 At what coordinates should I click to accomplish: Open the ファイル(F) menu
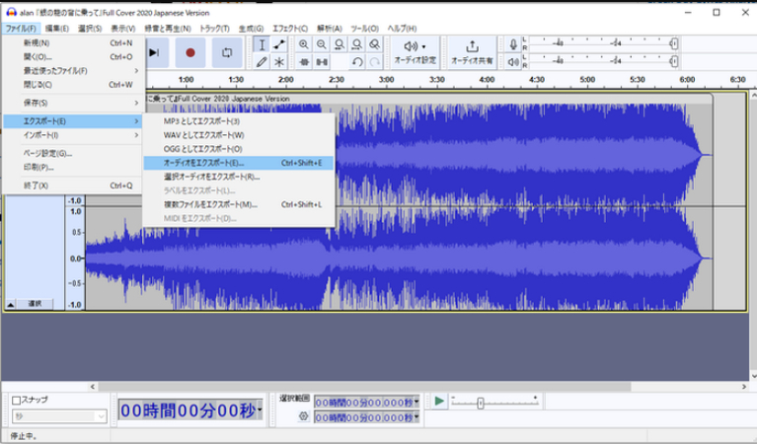pyautogui.click(x=21, y=29)
